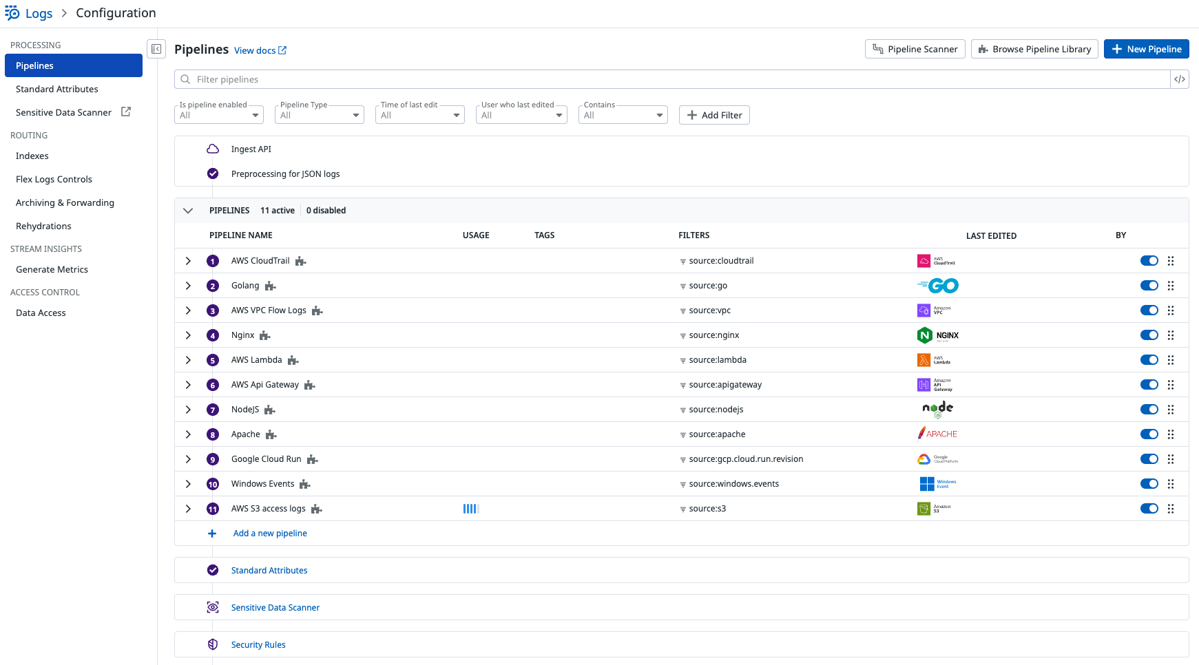Viewport: 1199px width, 665px height.
Task: Click the usage bar for AWS S3 access logs
Action: [x=471, y=509]
